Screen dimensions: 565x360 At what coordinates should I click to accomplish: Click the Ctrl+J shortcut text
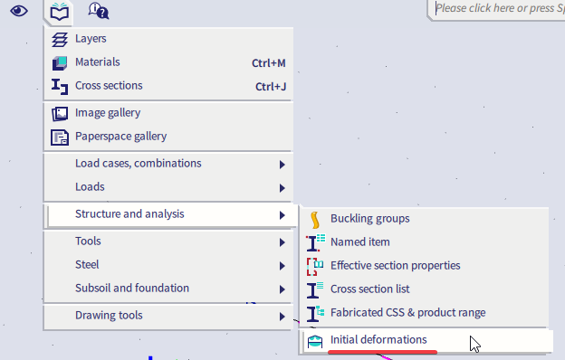click(x=271, y=87)
